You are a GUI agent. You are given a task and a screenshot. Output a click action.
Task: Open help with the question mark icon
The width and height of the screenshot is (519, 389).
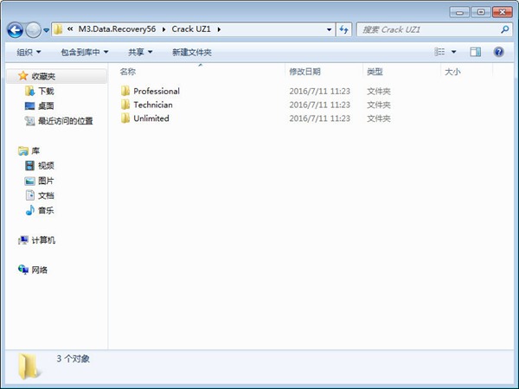(498, 52)
